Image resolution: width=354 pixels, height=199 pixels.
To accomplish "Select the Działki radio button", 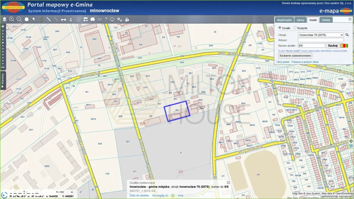I will click(x=280, y=28).
